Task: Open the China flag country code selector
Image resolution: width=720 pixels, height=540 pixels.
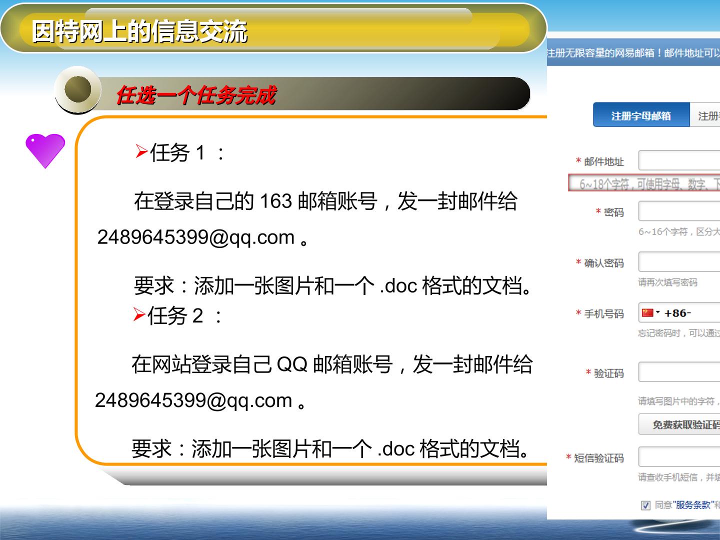Action: point(651,313)
